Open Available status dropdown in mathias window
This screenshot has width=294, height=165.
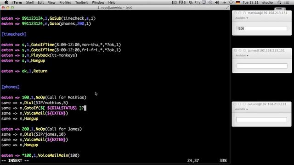point(242,18)
